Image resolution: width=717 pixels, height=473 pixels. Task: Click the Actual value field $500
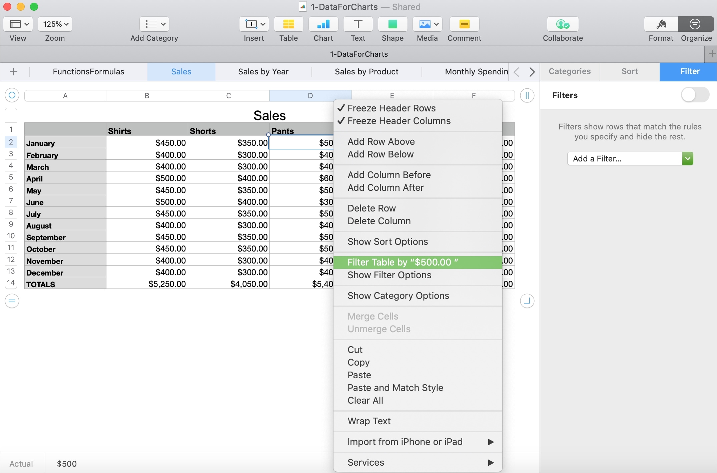tap(67, 464)
